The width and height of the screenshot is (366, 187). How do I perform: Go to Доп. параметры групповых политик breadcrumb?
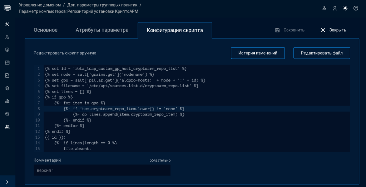[x=102, y=5]
